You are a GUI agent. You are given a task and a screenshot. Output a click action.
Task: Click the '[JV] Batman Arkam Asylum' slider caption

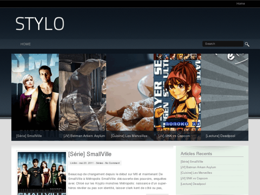84,136
